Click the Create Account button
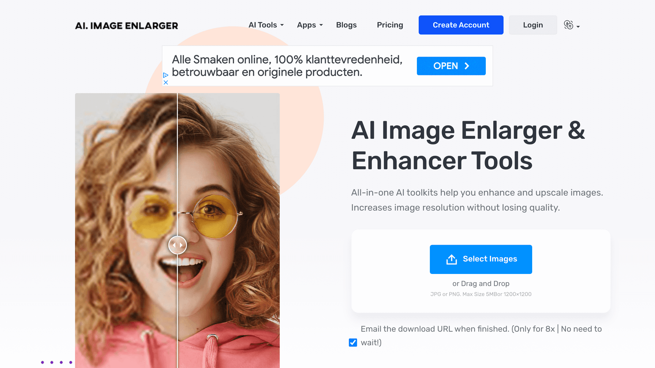Image resolution: width=655 pixels, height=368 pixels. [x=461, y=25]
